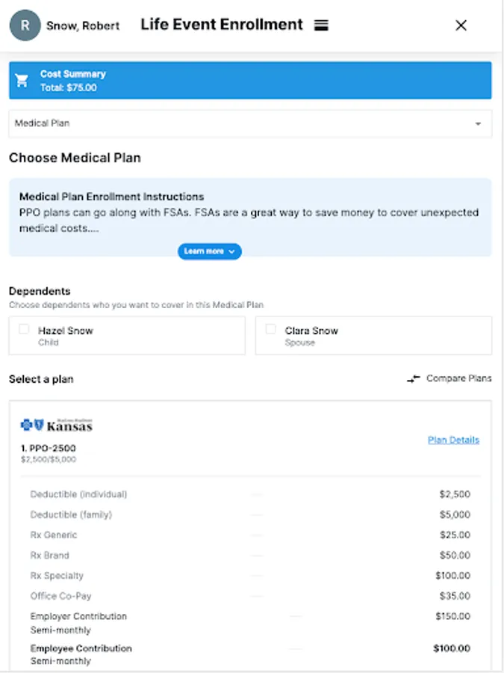Check the Hazel Snow dependent checkbox

click(25, 330)
